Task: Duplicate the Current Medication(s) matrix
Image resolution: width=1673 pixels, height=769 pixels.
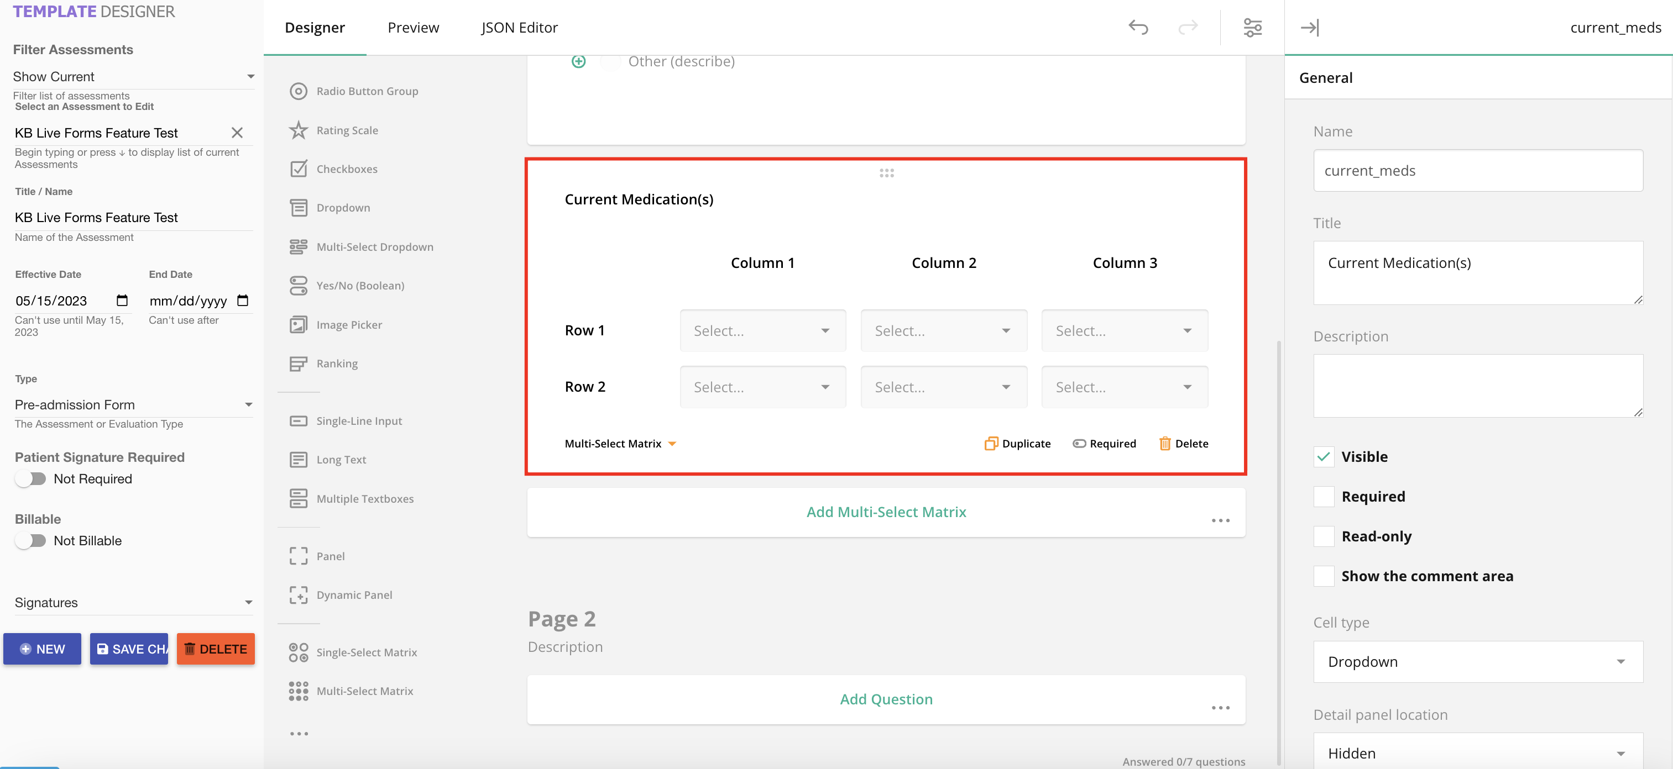Action: [x=1017, y=443]
